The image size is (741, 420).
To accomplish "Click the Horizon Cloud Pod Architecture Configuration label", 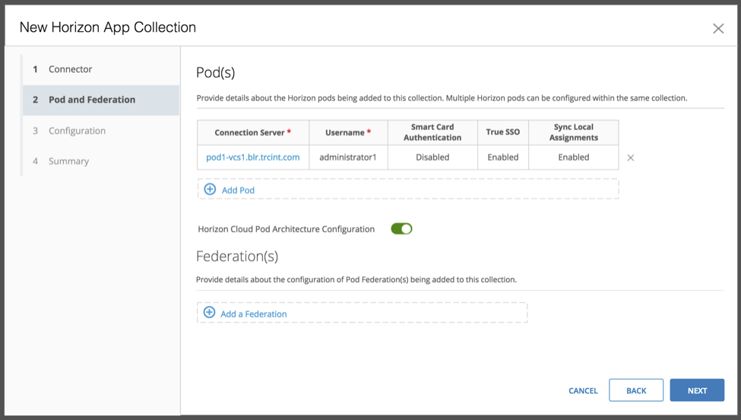I will 287,229.
